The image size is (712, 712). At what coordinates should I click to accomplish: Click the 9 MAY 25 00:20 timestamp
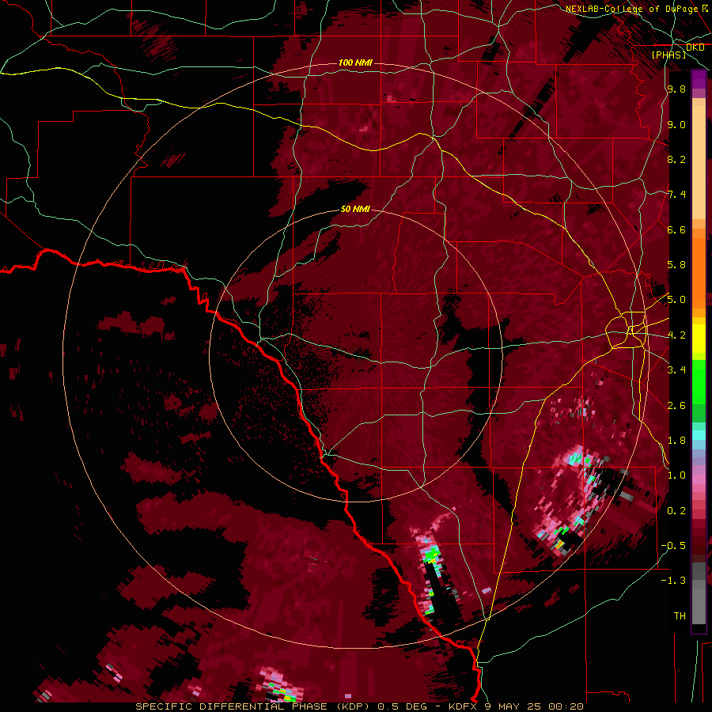(533, 706)
